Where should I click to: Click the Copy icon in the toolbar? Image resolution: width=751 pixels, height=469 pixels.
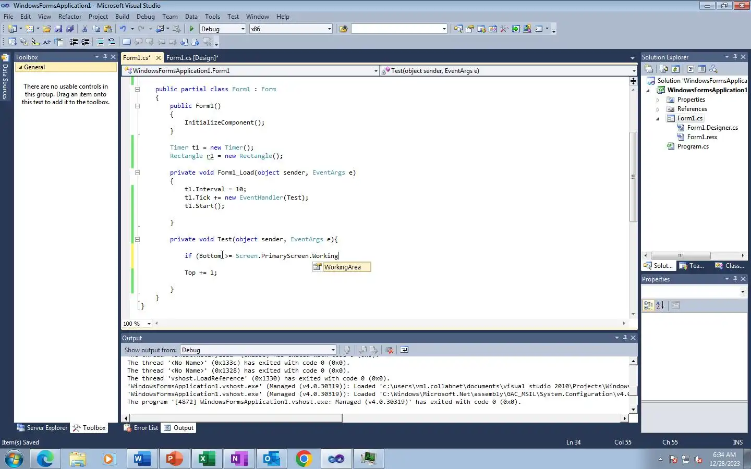96,29
